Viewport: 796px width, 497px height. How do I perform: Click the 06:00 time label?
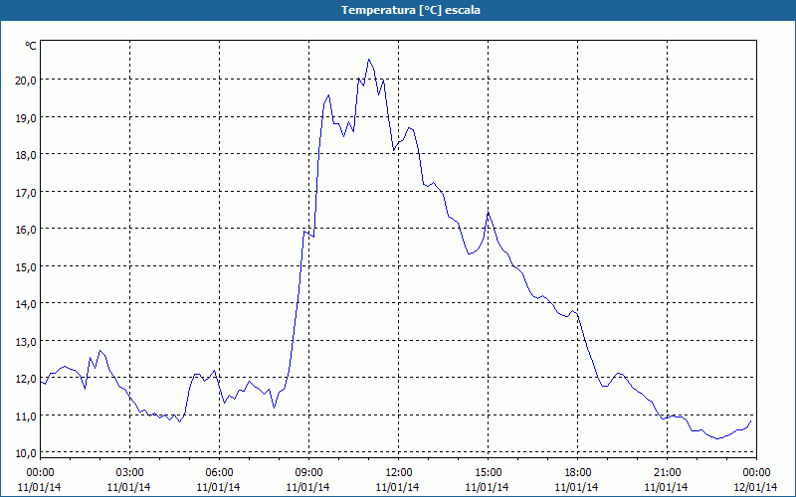(219, 473)
